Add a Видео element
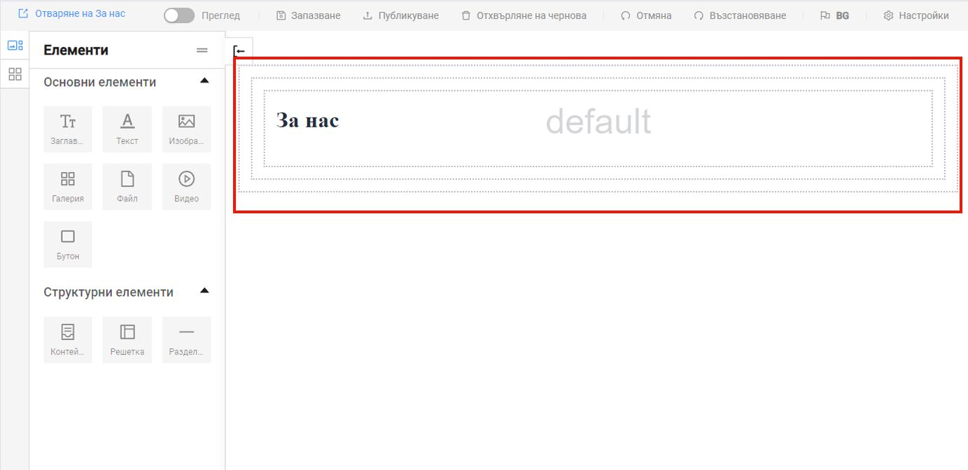Image resolution: width=968 pixels, height=470 pixels. pos(186,186)
